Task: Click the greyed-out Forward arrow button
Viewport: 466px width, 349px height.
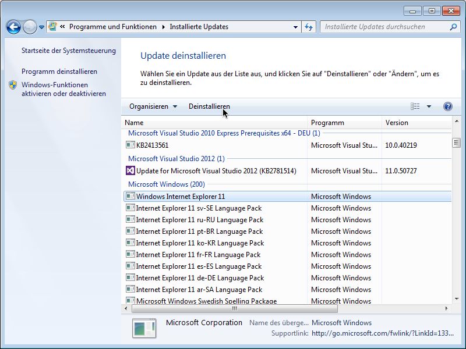Action: point(30,27)
